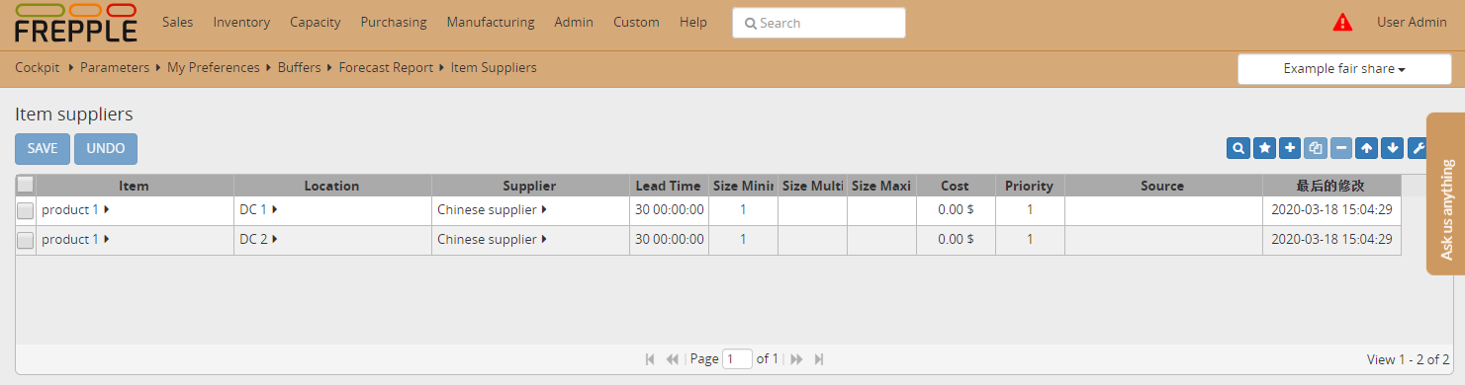Click the Size Minimum value 1 in DC 2 row
1465x385 pixels.
click(x=743, y=240)
